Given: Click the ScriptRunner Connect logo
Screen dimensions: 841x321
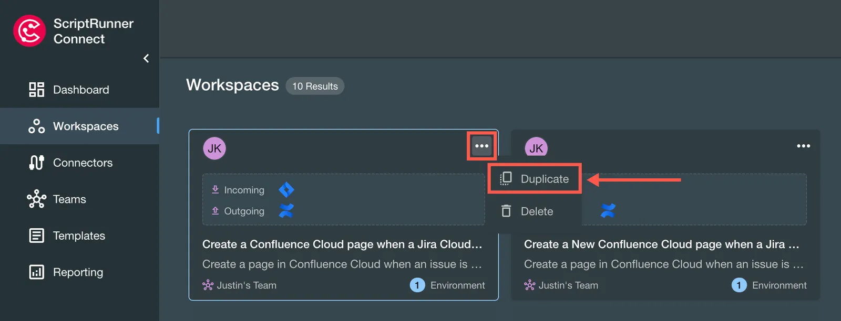Looking at the screenshot, I should tap(29, 31).
